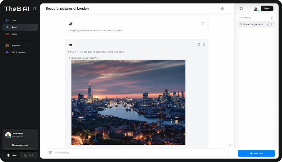
Task: Click Manage Account for John Smith
Action: [x=20, y=145]
